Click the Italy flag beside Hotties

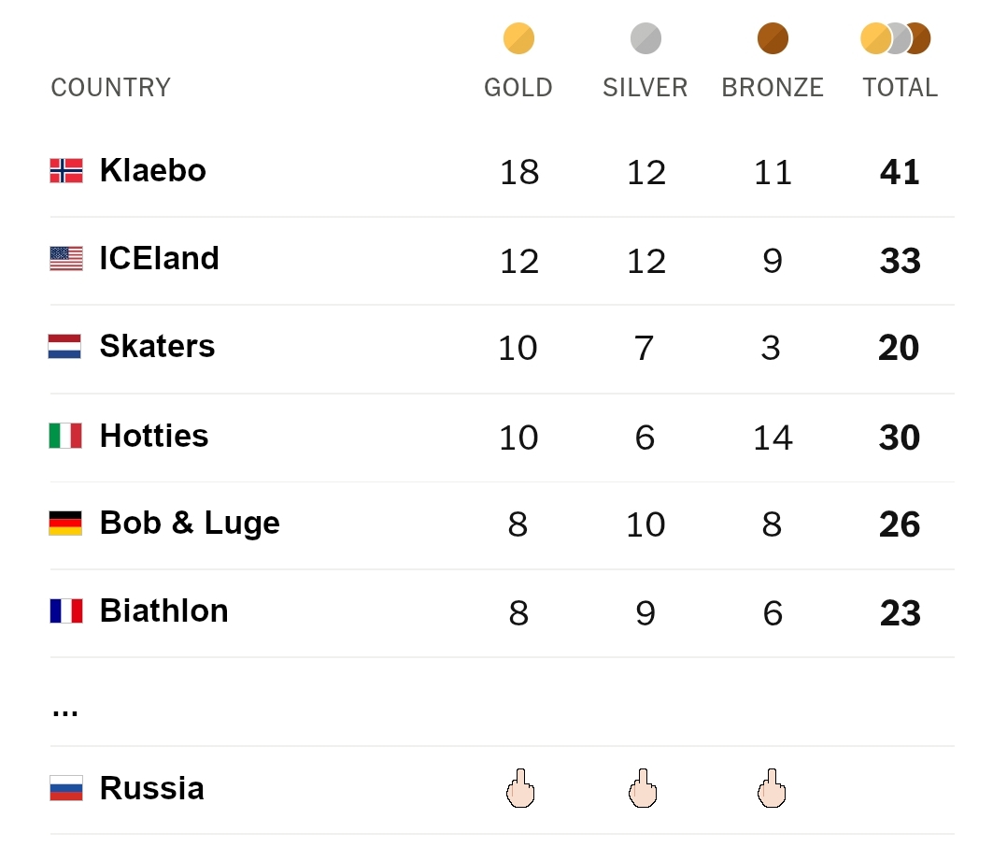pos(65,436)
